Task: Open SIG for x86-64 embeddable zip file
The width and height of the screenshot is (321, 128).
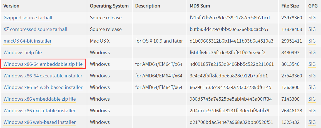Action: (x=312, y=64)
